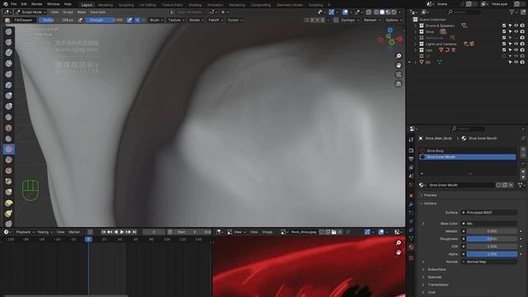Toggle Y axis symmetry
Image resolution: width=528 pixels, height=297 pixels.
(318, 20)
